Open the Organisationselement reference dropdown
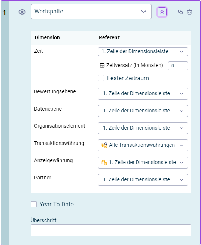The width and height of the screenshot is (201, 245). (x=143, y=128)
